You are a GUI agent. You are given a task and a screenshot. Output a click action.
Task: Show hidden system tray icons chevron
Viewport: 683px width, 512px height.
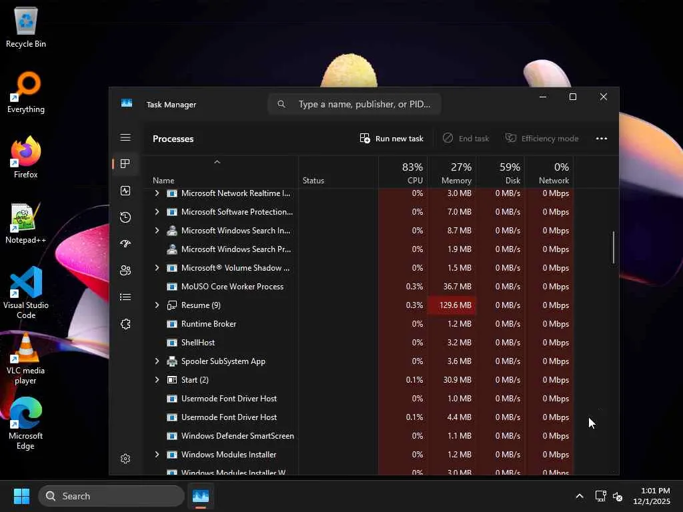[580, 496]
